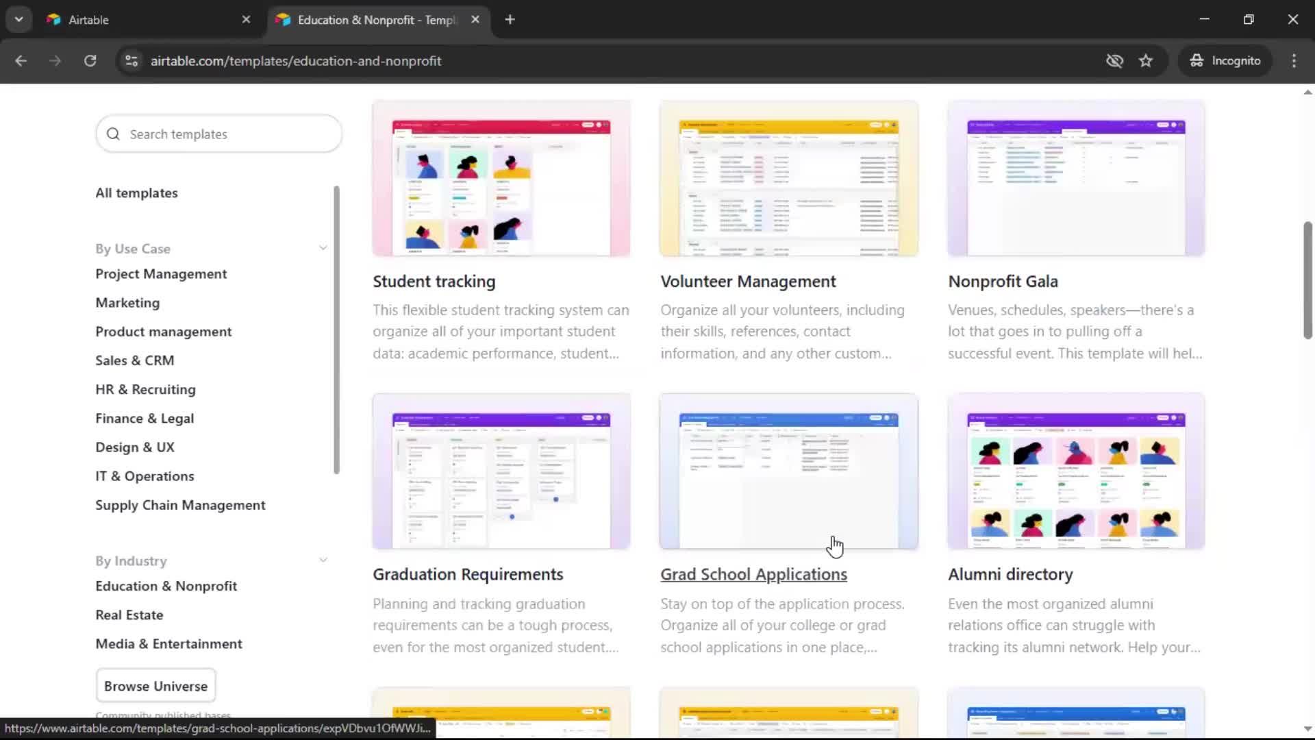The image size is (1315, 740).
Task: Click the 'Even the most organized alumni' description
Action: coord(1074,625)
